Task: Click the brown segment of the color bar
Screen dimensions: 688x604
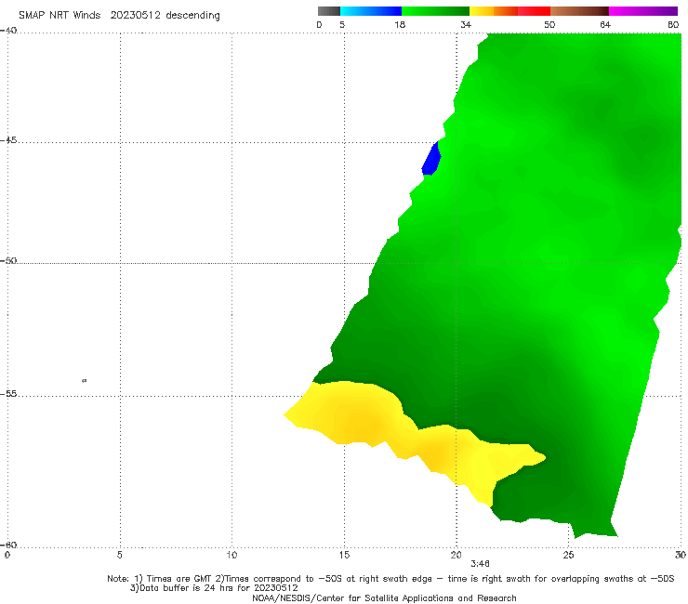Action: (x=579, y=11)
